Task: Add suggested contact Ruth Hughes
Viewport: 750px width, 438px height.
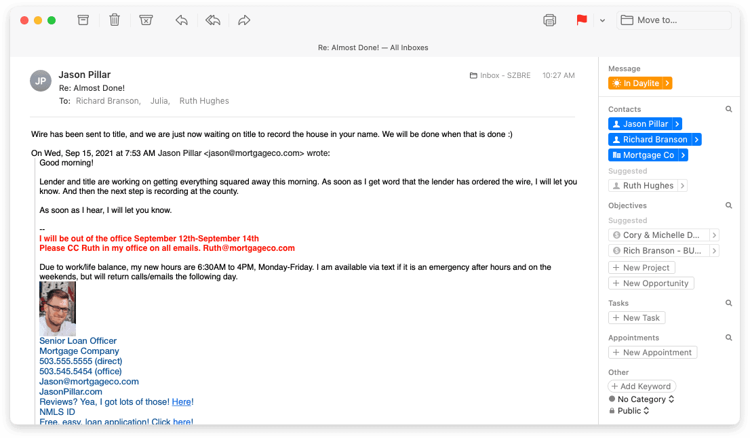Action: pyautogui.click(x=643, y=186)
